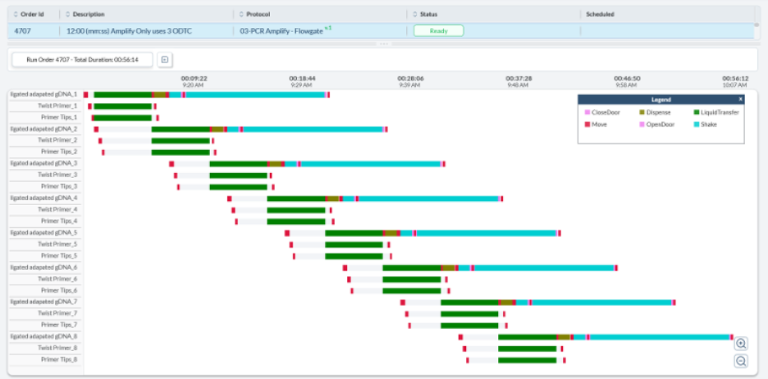Sort by the Order Id column
768x379 pixels.
pyautogui.click(x=31, y=15)
